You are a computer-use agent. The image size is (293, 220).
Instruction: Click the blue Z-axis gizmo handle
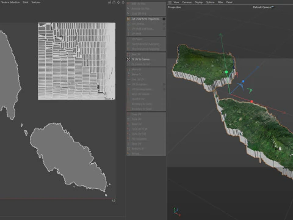[243, 81]
